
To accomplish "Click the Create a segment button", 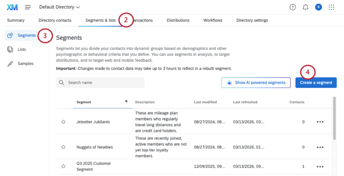I will [316, 83].
